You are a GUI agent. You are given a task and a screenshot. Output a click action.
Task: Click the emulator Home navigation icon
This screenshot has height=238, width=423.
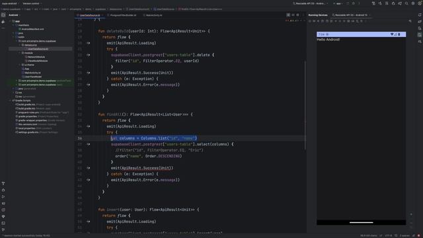pyautogui.click(x=340, y=21)
